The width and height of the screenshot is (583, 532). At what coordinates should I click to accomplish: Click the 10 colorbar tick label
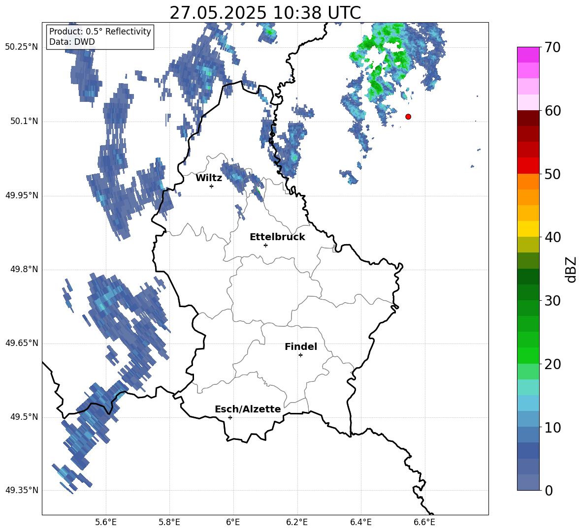point(552,428)
